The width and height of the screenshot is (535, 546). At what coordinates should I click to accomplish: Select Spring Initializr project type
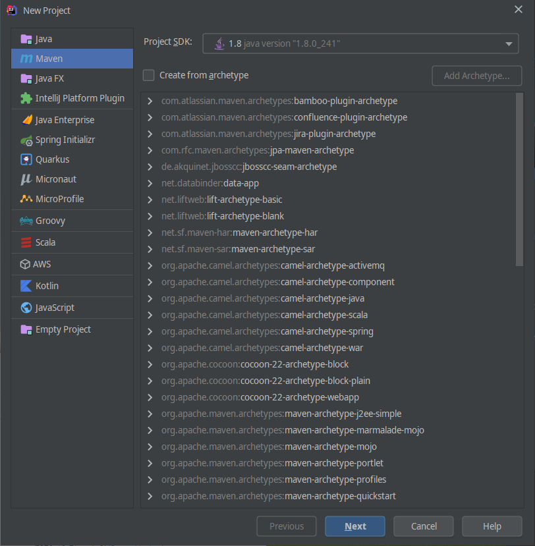pyautogui.click(x=65, y=140)
